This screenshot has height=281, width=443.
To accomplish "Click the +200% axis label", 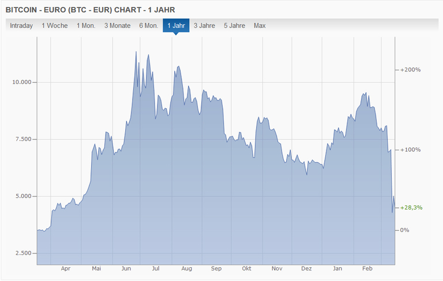I will [410, 70].
